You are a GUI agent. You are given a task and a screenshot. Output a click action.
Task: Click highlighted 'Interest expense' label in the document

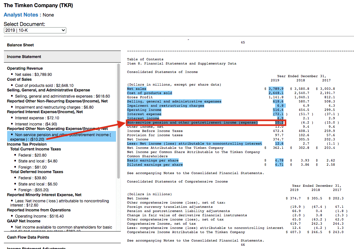pos(144,114)
